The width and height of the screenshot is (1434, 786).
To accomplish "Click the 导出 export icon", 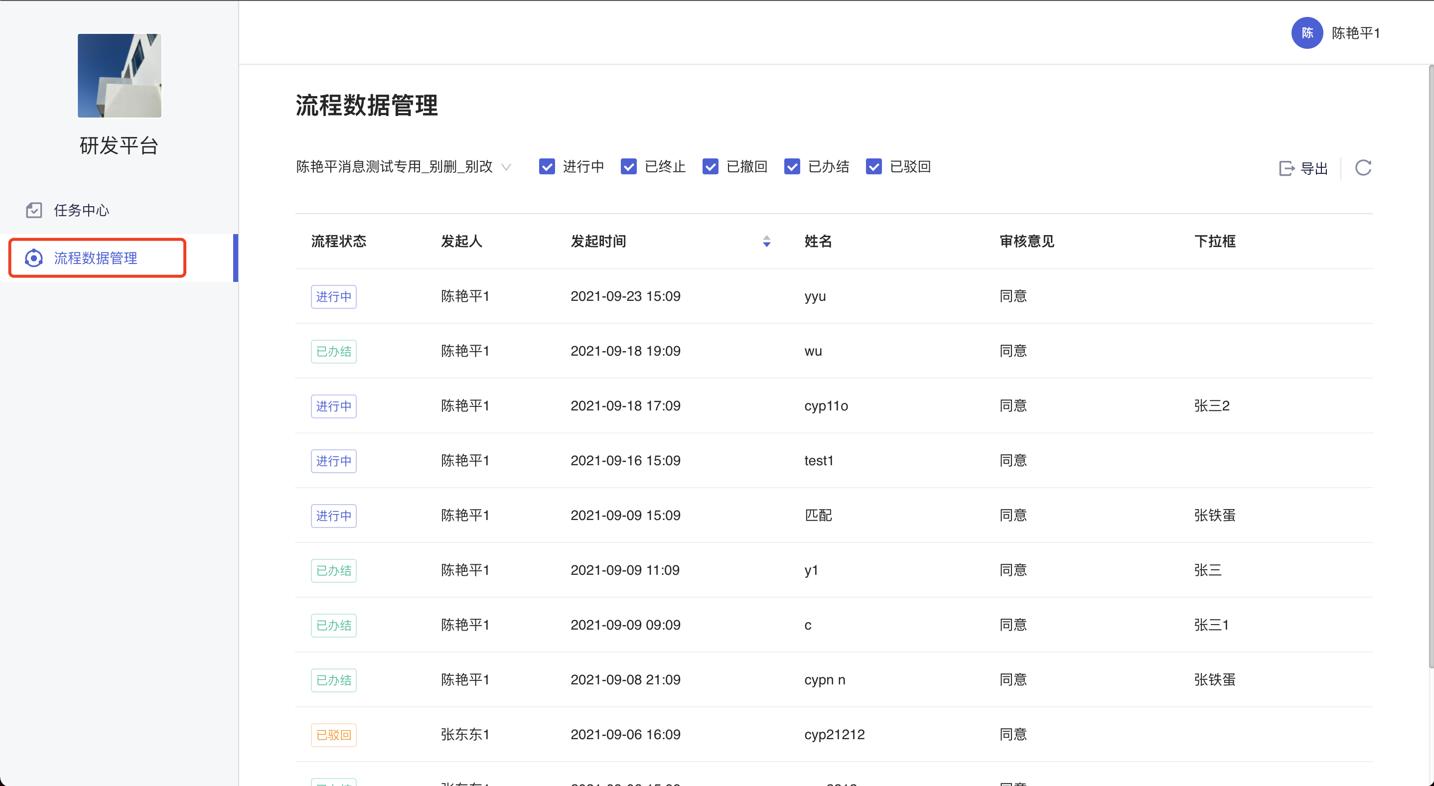I will [x=1287, y=168].
